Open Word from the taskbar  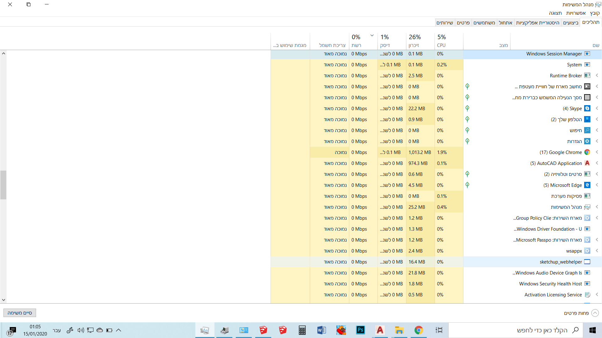321,330
